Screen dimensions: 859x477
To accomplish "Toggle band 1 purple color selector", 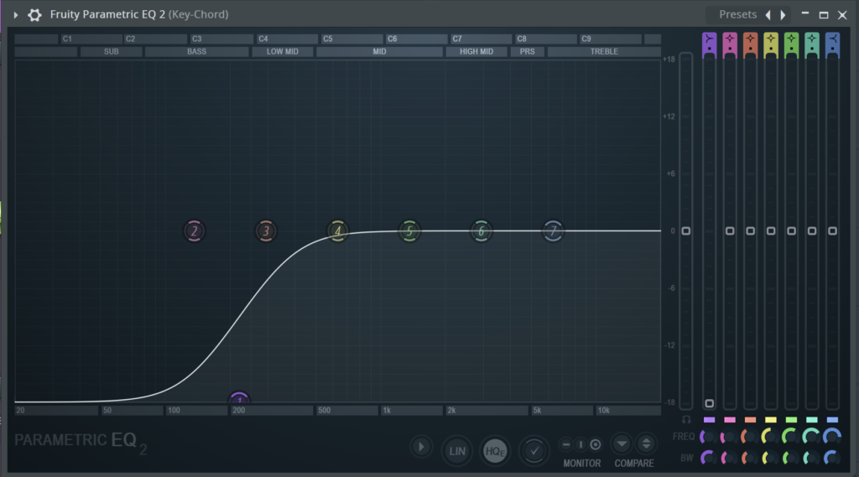I will coord(710,420).
